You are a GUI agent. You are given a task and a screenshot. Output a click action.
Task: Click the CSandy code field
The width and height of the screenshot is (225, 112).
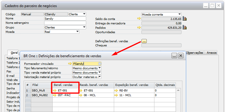[56, 14]
